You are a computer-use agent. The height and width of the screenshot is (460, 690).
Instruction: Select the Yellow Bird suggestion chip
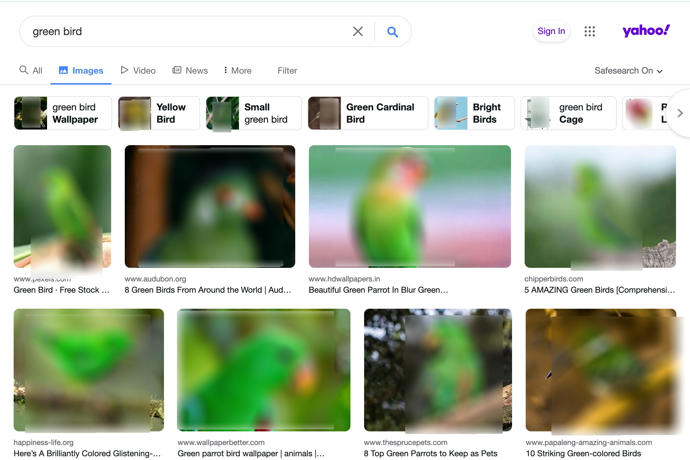click(159, 113)
